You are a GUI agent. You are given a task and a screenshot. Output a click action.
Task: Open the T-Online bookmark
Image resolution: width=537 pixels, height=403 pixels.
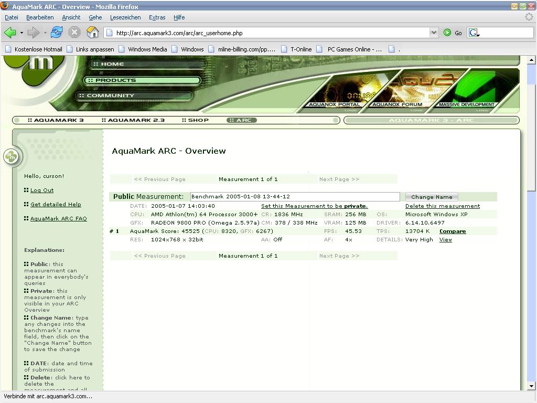click(296, 49)
